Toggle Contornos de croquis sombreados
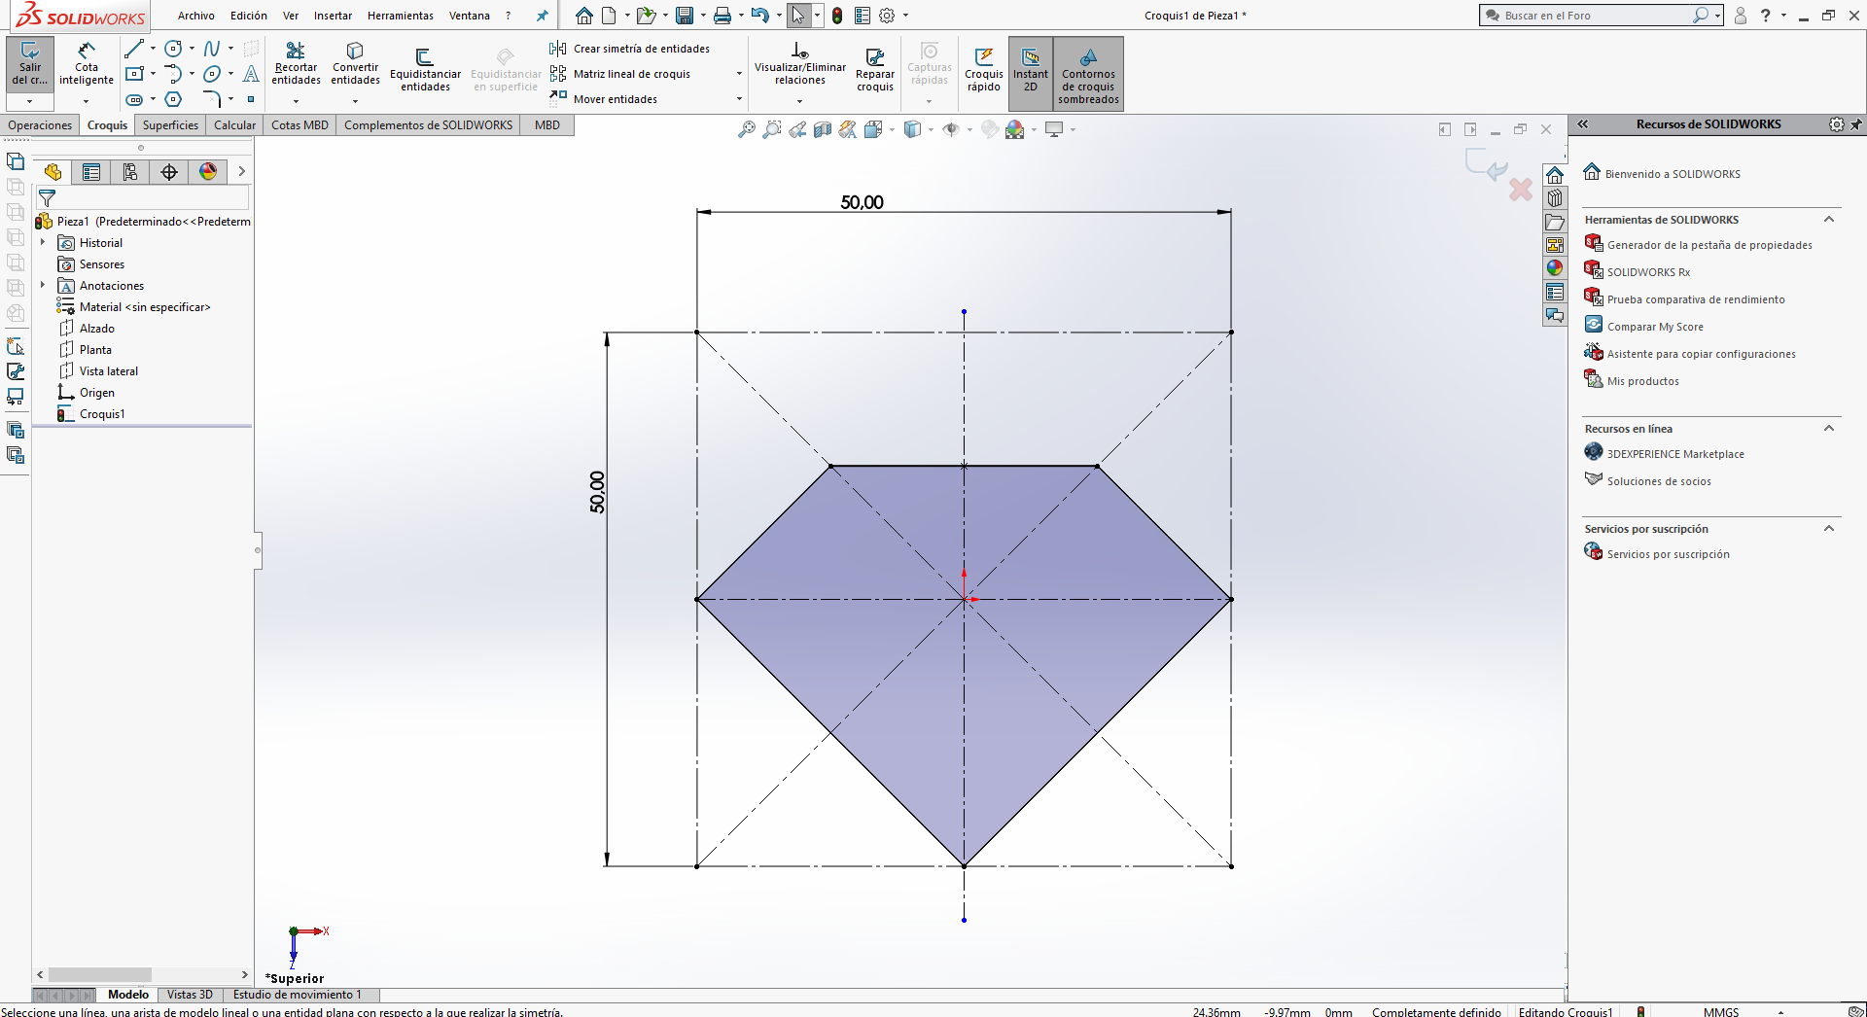The height and width of the screenshot is (1017, 1867). (1088, 74)
